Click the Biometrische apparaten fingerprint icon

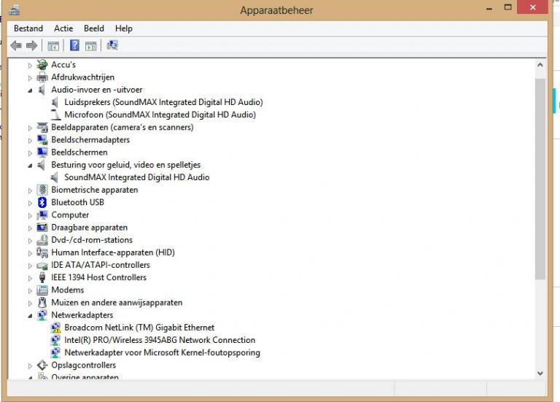coord(42,190)
